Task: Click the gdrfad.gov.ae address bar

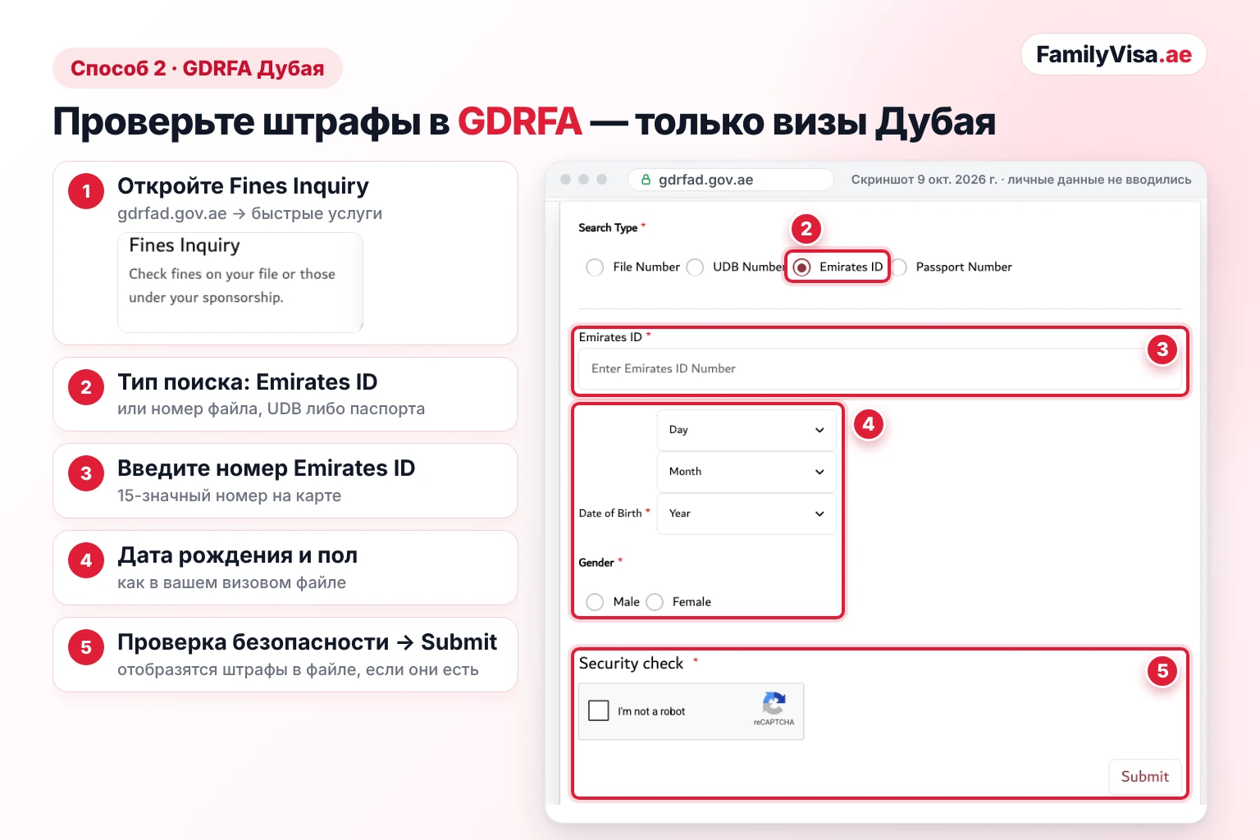Action: (731, 180)
